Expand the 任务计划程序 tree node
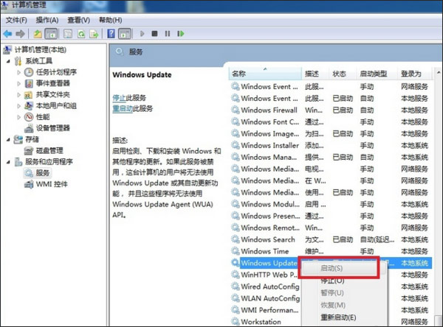The height and width of the screenshot is (327, 443). click(18, 72)
